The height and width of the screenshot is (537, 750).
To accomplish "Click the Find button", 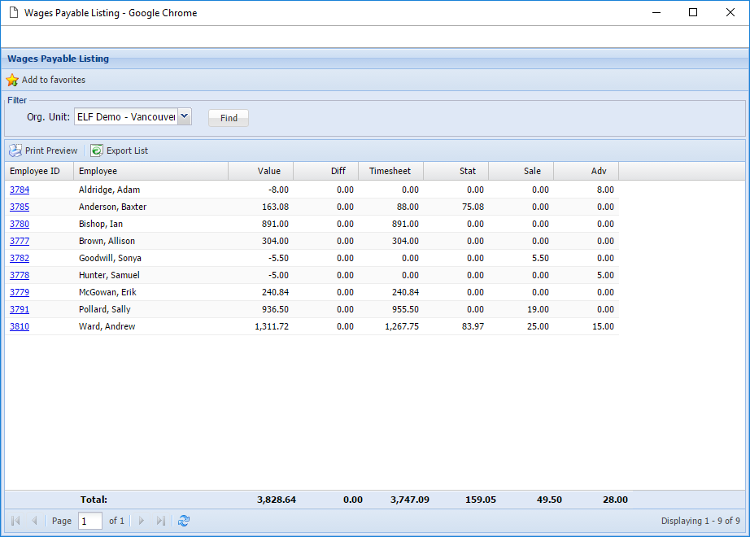I will (228, 117).
